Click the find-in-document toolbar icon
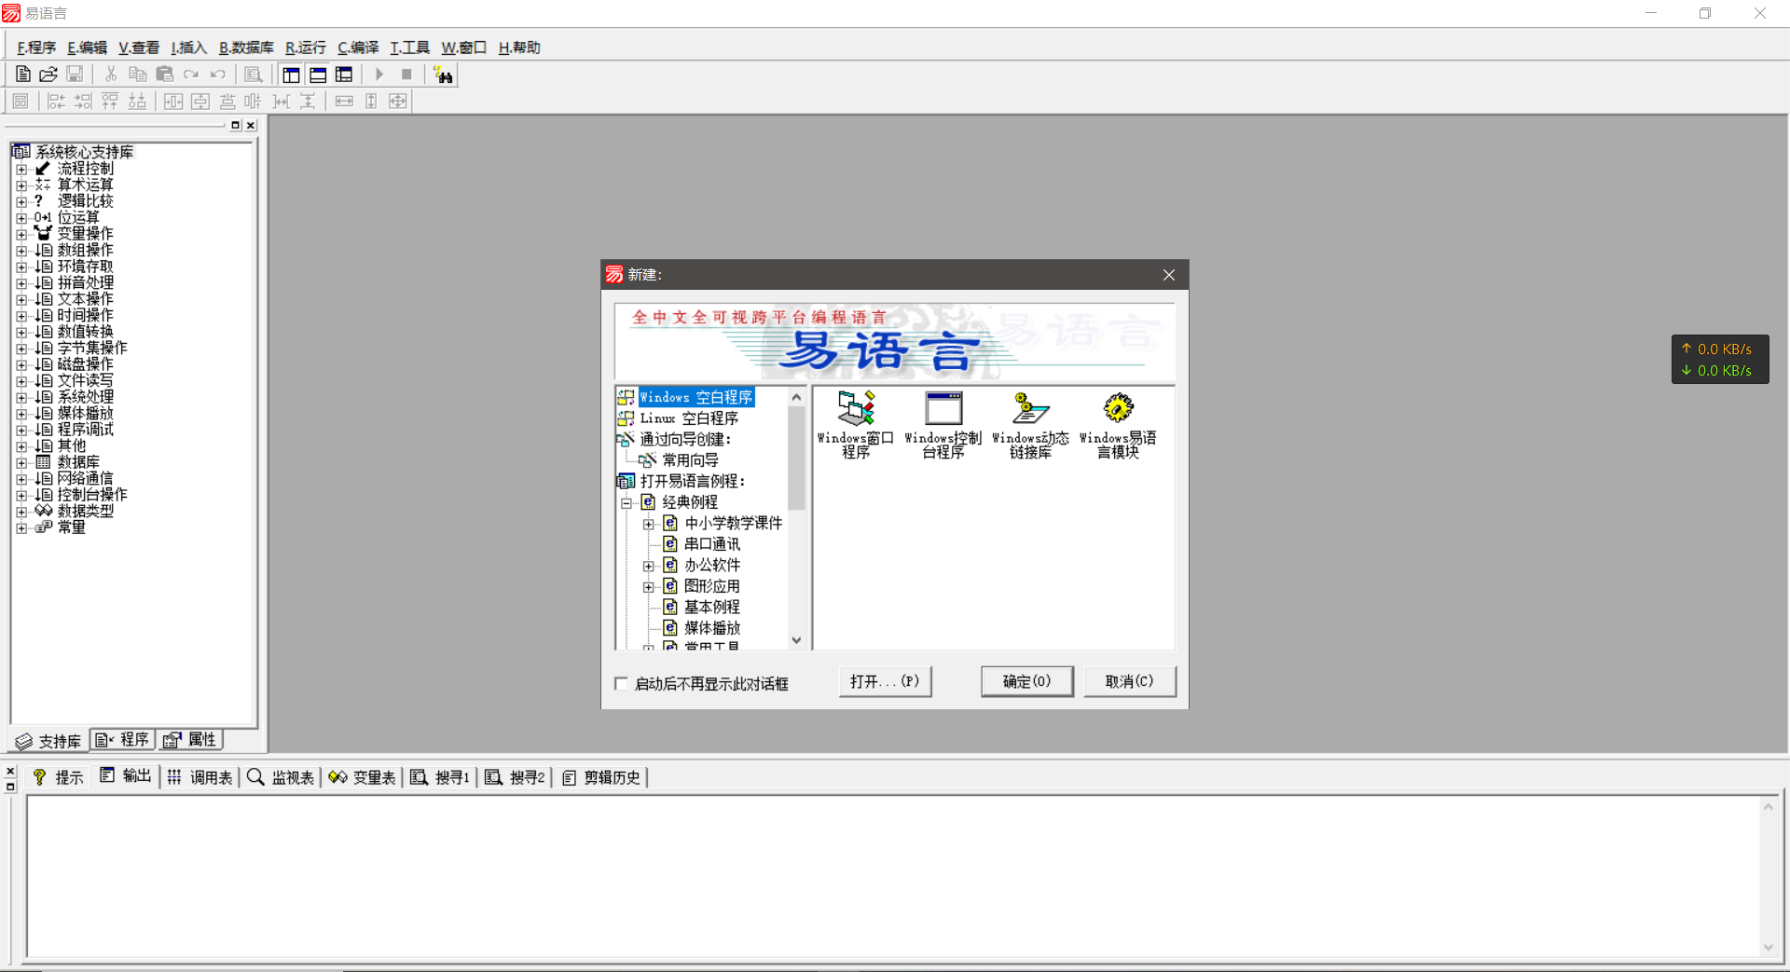This screenshot has width=1790, height=972. tap(253, 75)
